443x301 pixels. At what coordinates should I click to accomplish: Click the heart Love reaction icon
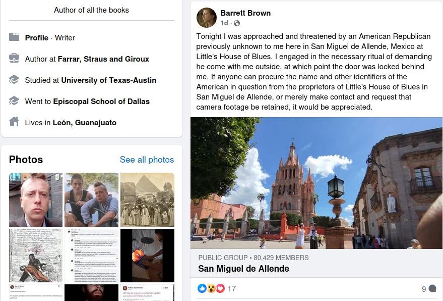[x=220, y=288]
